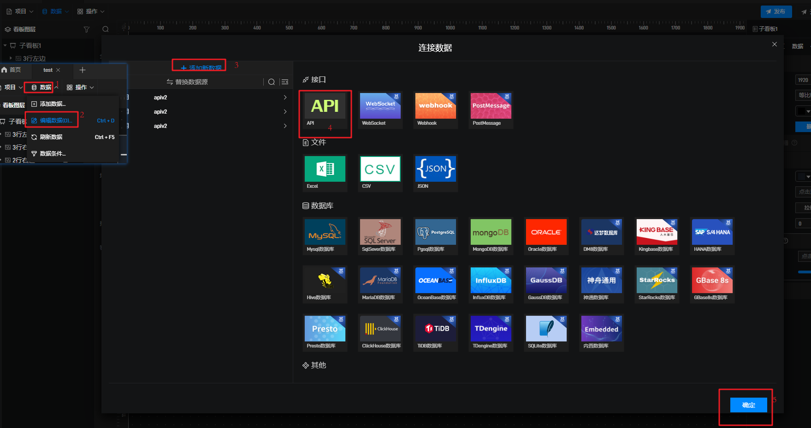The width and height of the screenshot is (811, 428).
Task: Choose the TiDB database tile
Action: coord(436,333)
